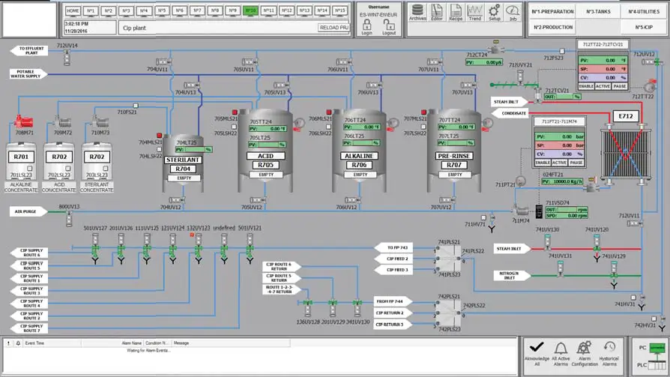This screenshot has height=377, width=670.
Task: Click the HOME button
Action: tap(73, 11)
